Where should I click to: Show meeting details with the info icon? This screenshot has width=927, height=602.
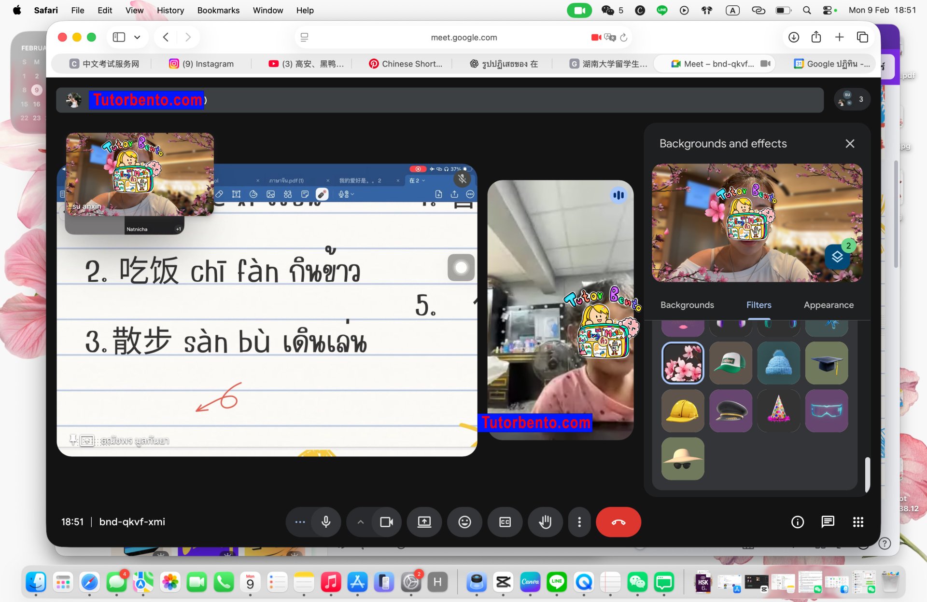pyautogui.click(x=797, y=522)
